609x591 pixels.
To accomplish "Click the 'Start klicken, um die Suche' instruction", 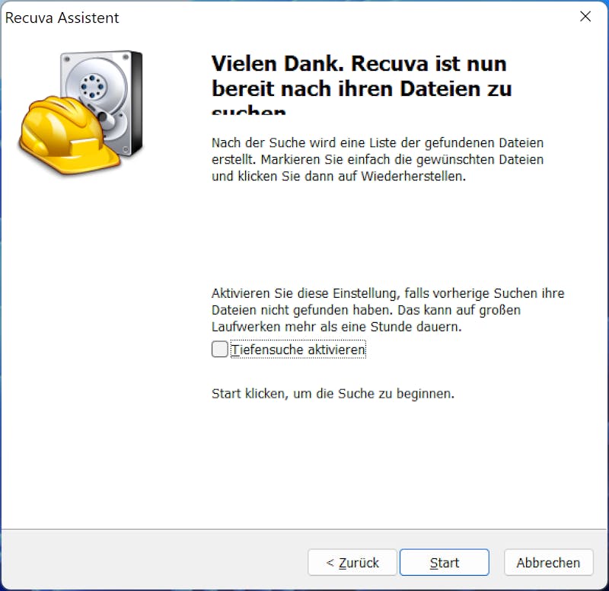I will click(333, 394).
